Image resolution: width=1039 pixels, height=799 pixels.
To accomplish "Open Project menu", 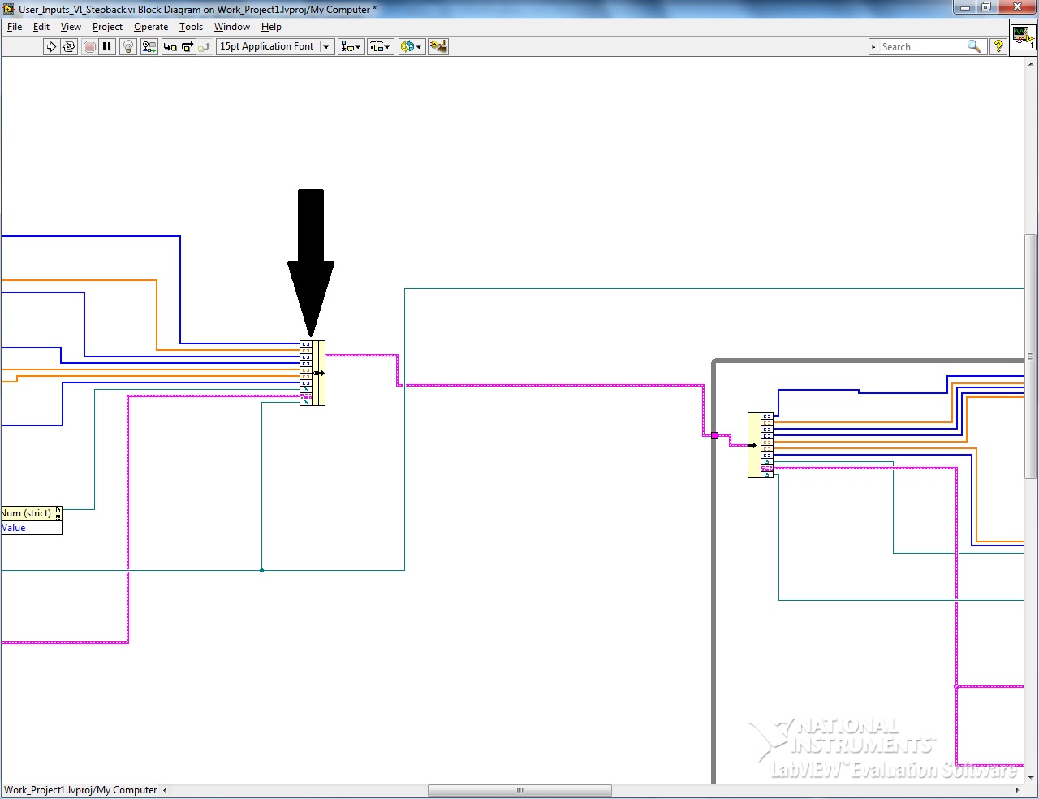I will (107, 27).
